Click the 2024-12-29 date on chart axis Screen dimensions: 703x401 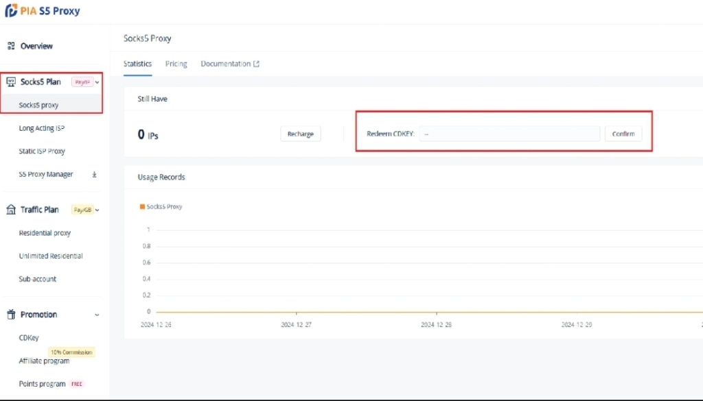pos(577,324)
